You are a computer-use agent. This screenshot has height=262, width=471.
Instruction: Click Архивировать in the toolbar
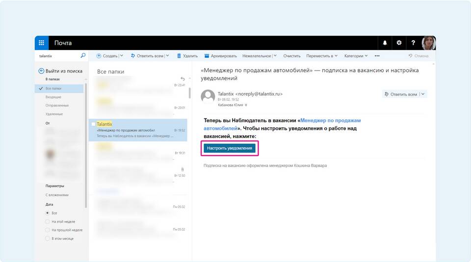coord(220,56)
